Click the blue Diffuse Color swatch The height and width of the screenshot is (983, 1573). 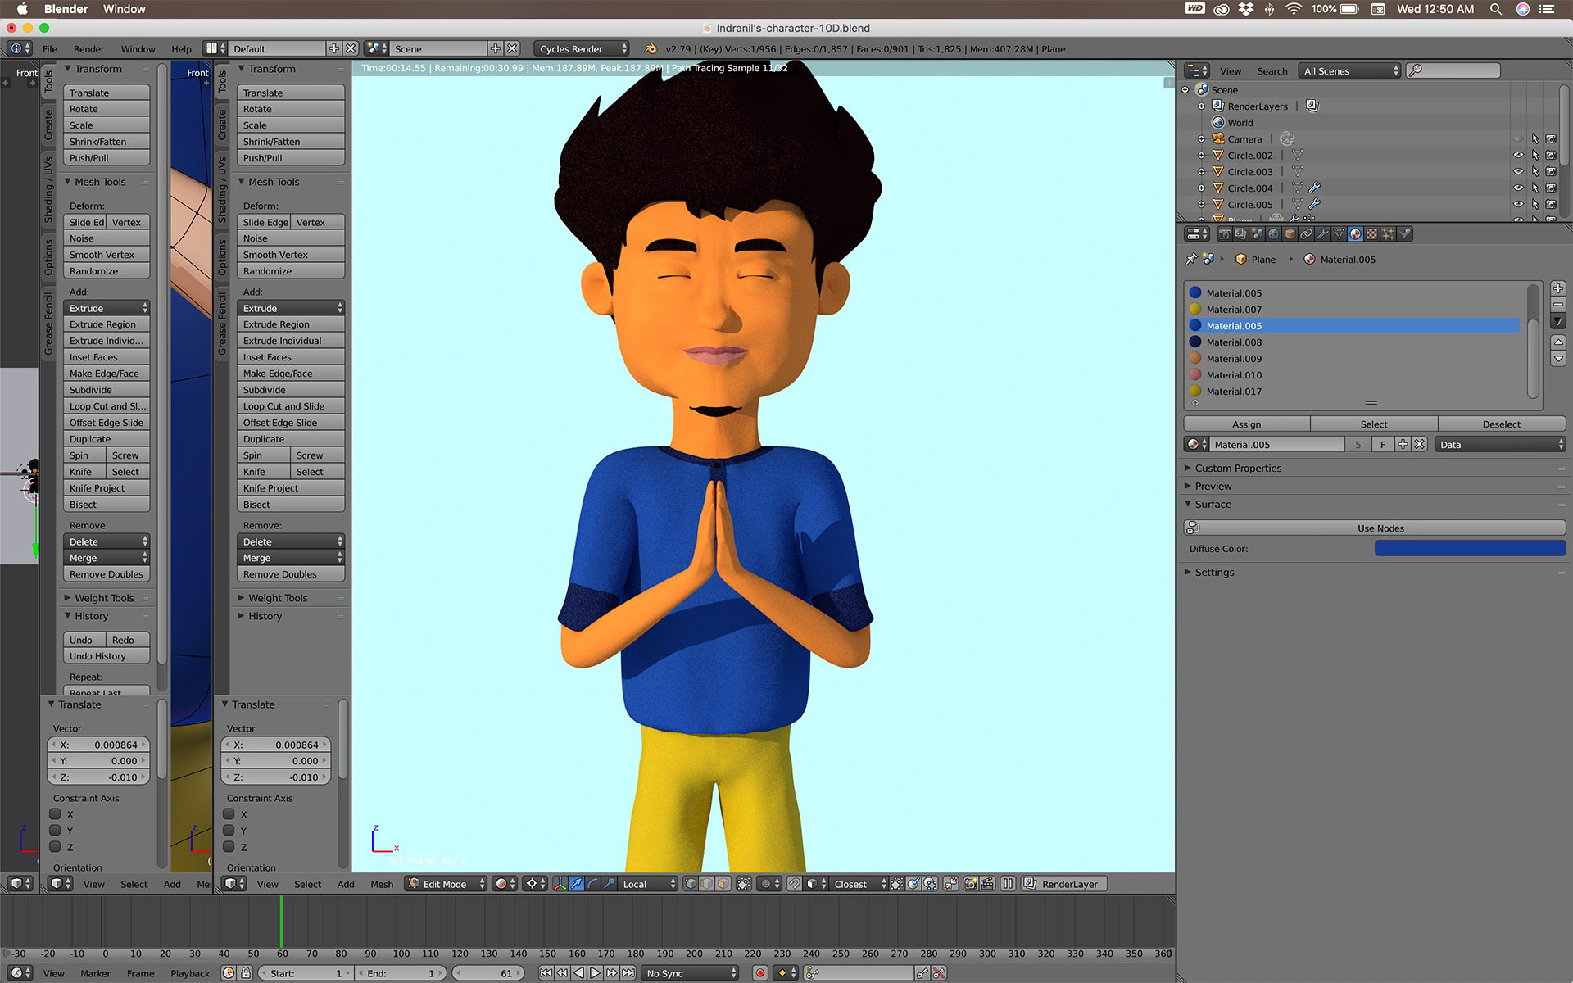1469,548
